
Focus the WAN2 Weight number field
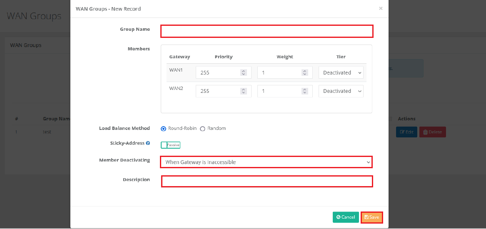point(278,91)
